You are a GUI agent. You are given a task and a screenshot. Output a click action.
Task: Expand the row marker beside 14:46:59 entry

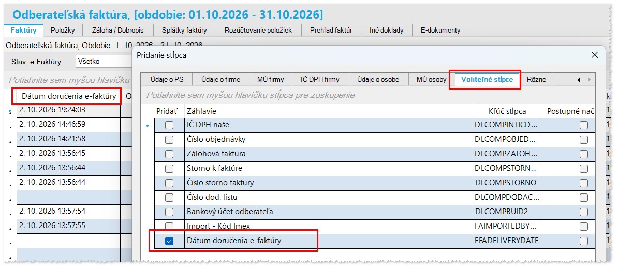10,128
